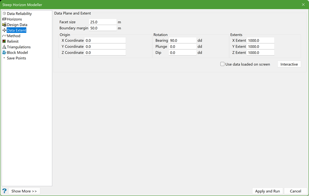This screenshot has height=196, width=309.
Task: Open the Relimit section
Action: pos(13,41)
